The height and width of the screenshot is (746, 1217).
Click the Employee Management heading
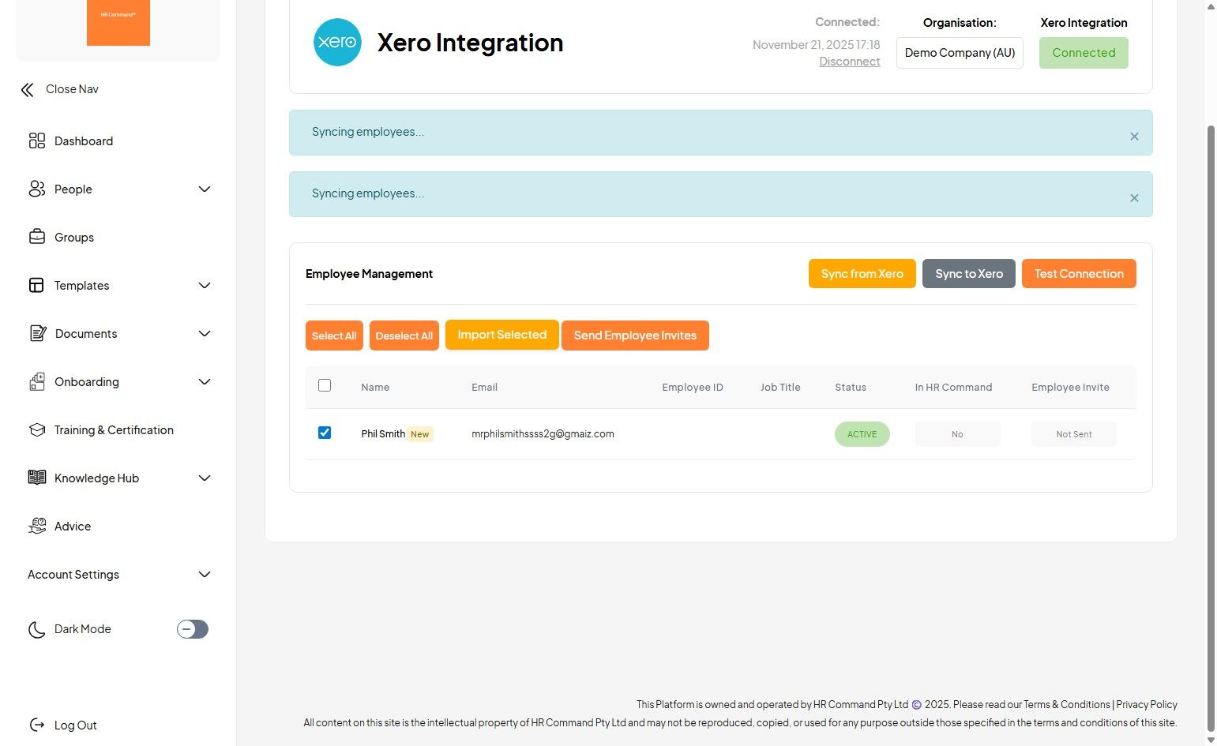click(x=369, y=274)
